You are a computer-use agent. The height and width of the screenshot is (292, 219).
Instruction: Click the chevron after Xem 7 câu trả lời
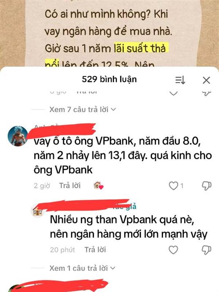(x=113, y=109)
